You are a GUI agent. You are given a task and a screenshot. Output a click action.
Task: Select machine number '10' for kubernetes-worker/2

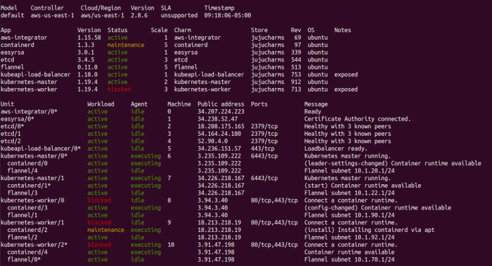point(171,245)
